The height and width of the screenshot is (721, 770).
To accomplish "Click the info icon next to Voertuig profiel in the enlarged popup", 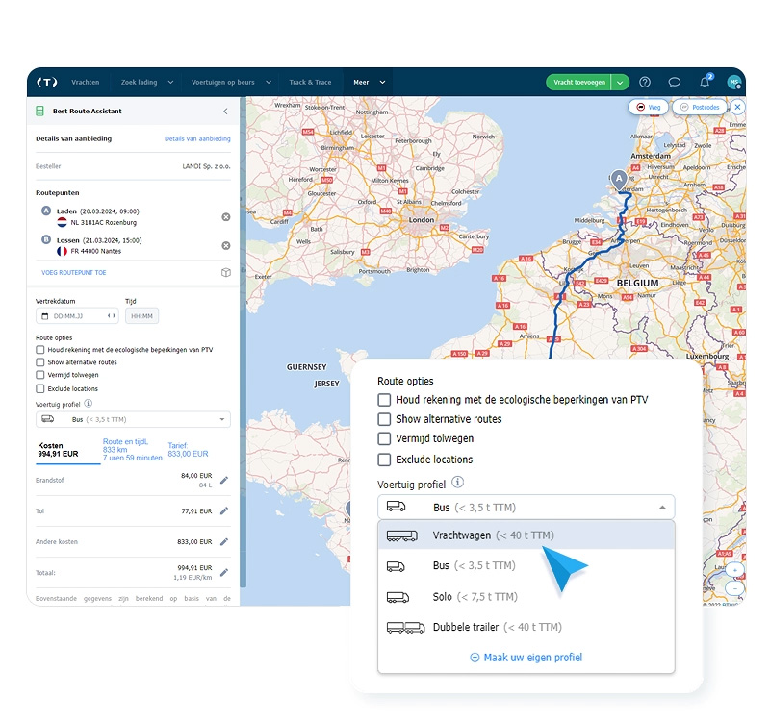I will (457, 483).
